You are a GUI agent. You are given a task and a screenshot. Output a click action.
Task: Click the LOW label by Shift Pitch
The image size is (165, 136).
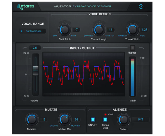coord(55,36)
